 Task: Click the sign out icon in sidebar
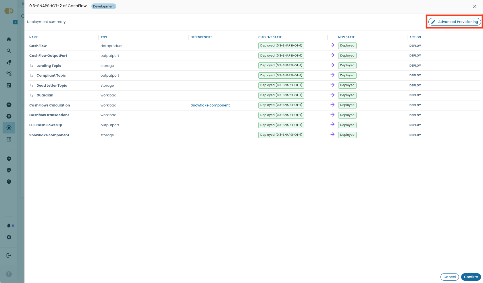[9, 255]
